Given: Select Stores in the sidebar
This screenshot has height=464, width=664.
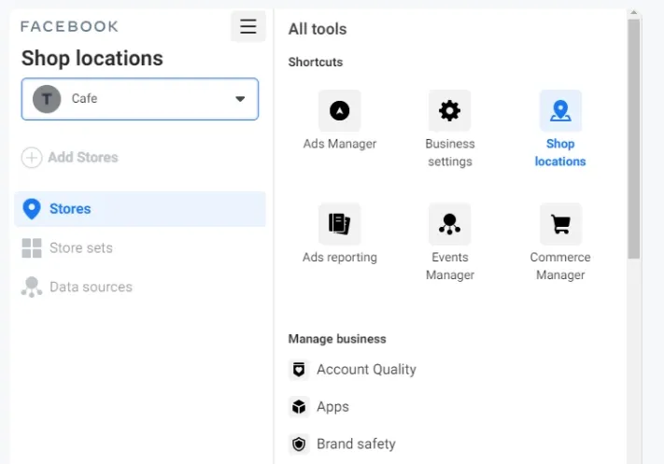Looking at the screenshot, I should click(140, 209).
